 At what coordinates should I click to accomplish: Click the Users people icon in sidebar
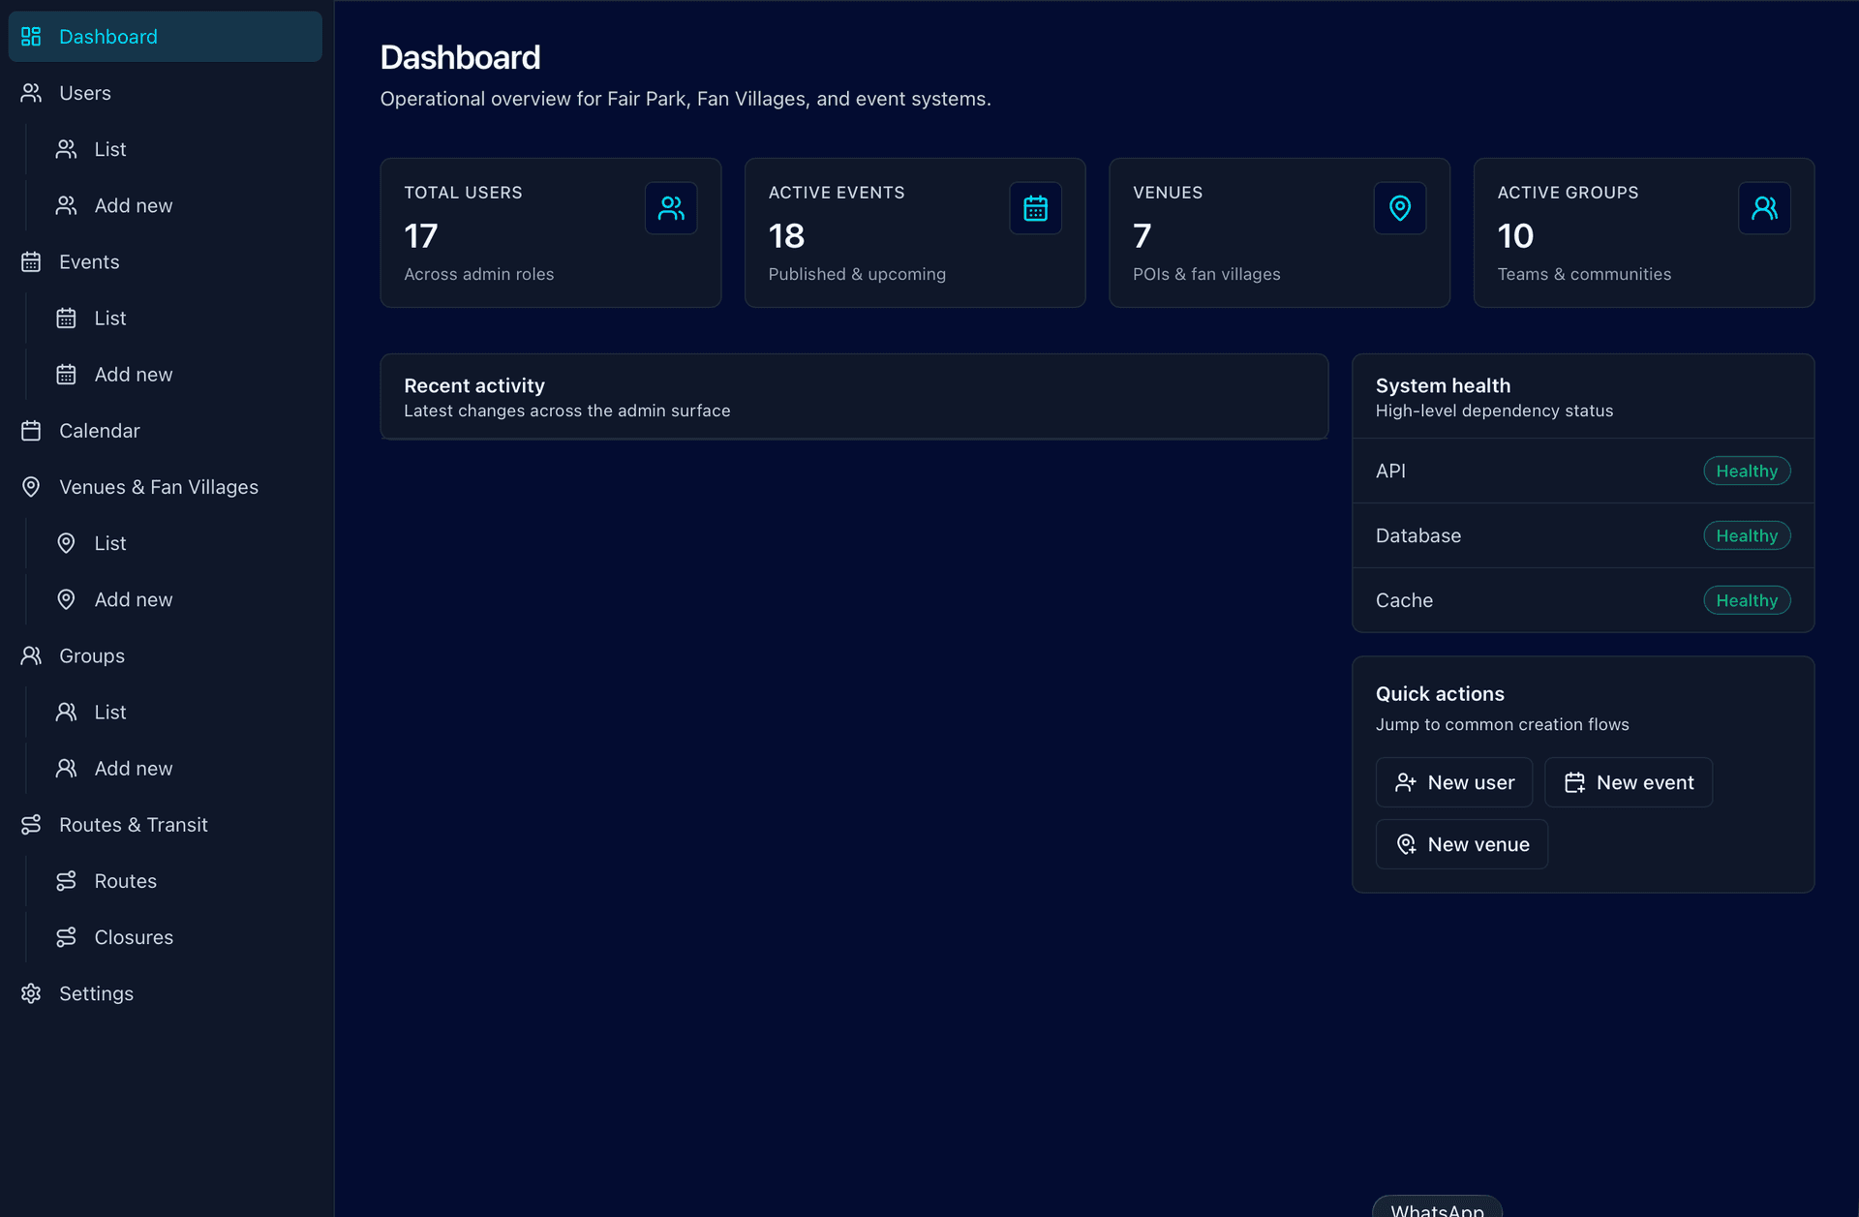click(x=31, y=93)
